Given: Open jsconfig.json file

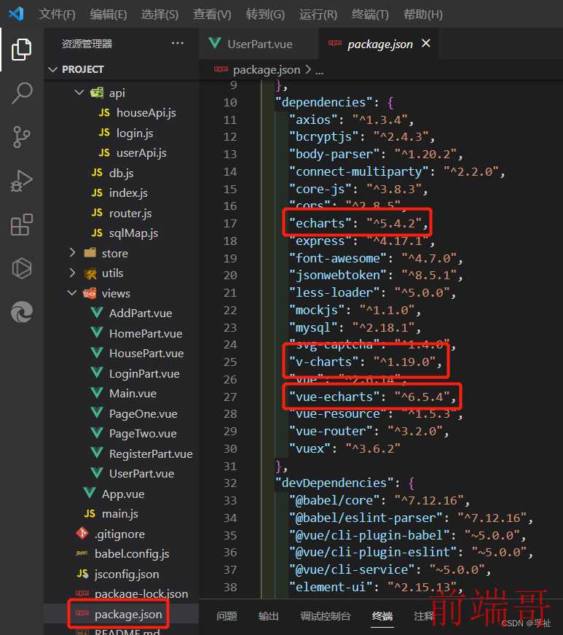Looking at the screenshot, I should (118, 574).
